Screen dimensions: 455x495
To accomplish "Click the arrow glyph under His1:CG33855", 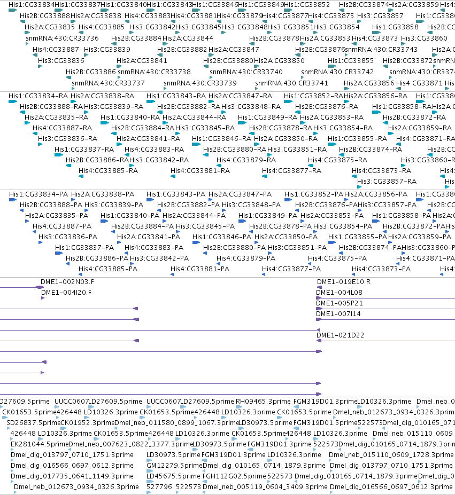I will click(332, 66).
